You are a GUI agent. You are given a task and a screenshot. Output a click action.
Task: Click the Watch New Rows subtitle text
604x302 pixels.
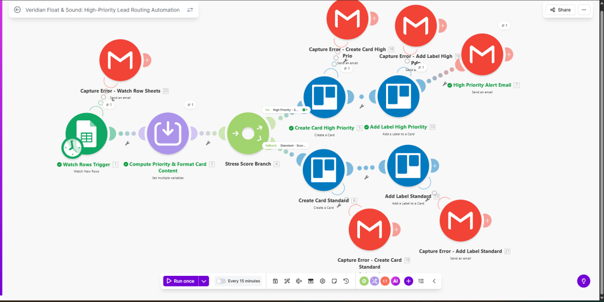coord(87,172)
